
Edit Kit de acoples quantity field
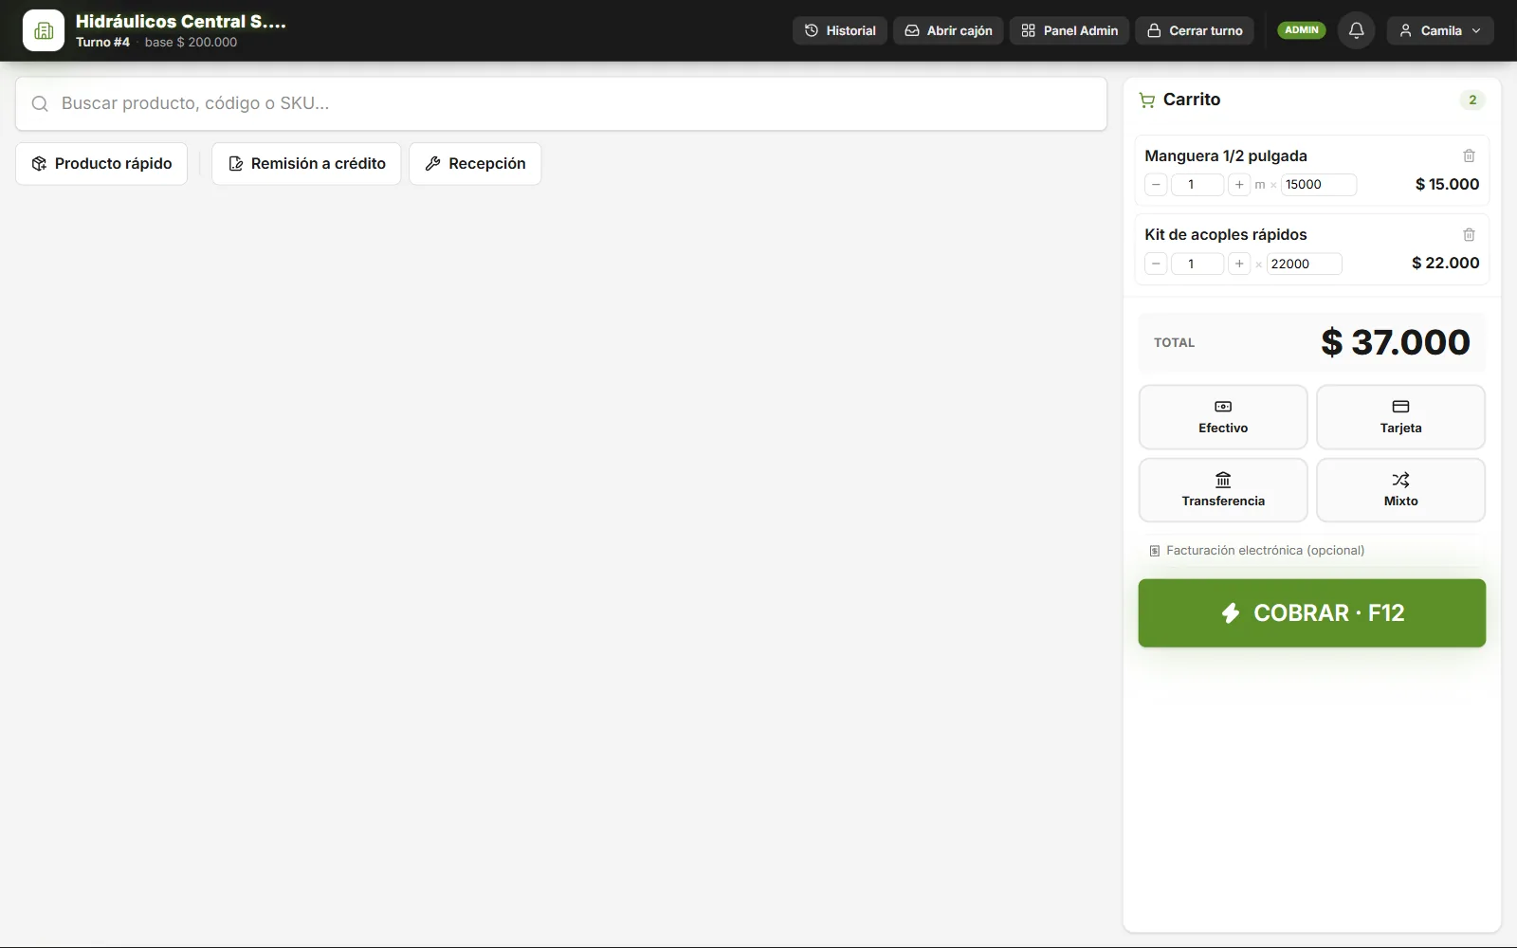click(x=1197, y=264)
